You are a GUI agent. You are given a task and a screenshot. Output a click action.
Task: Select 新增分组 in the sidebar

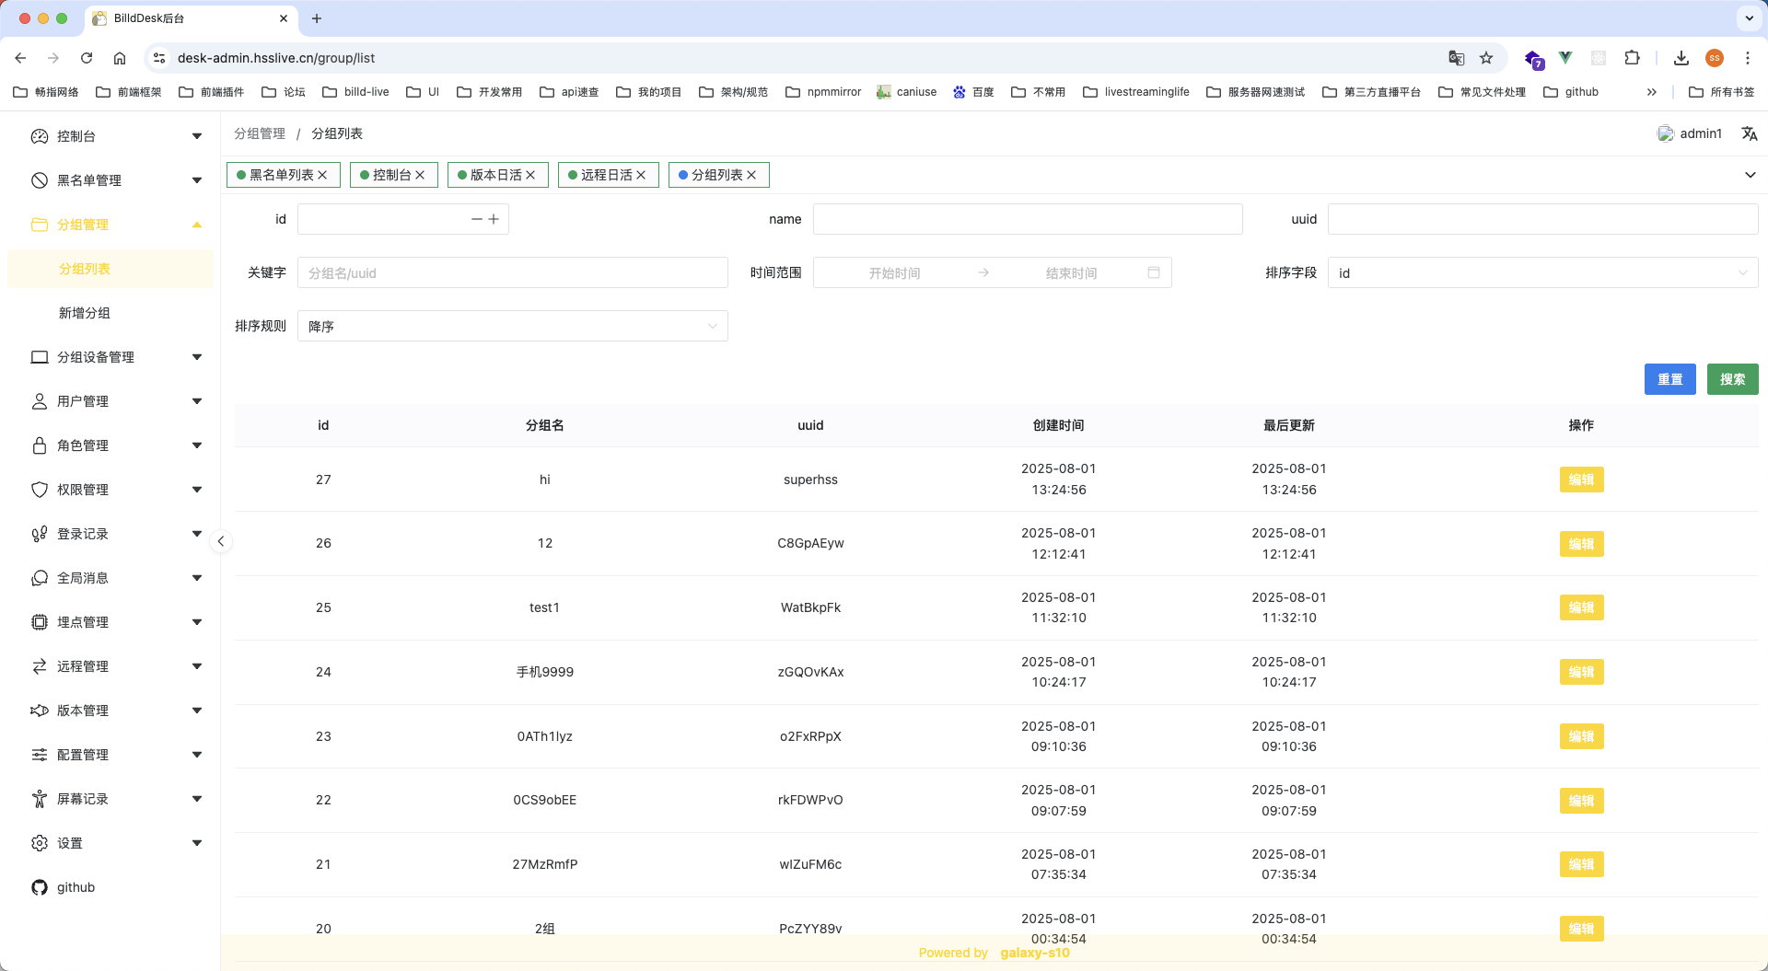coord(110,313)
